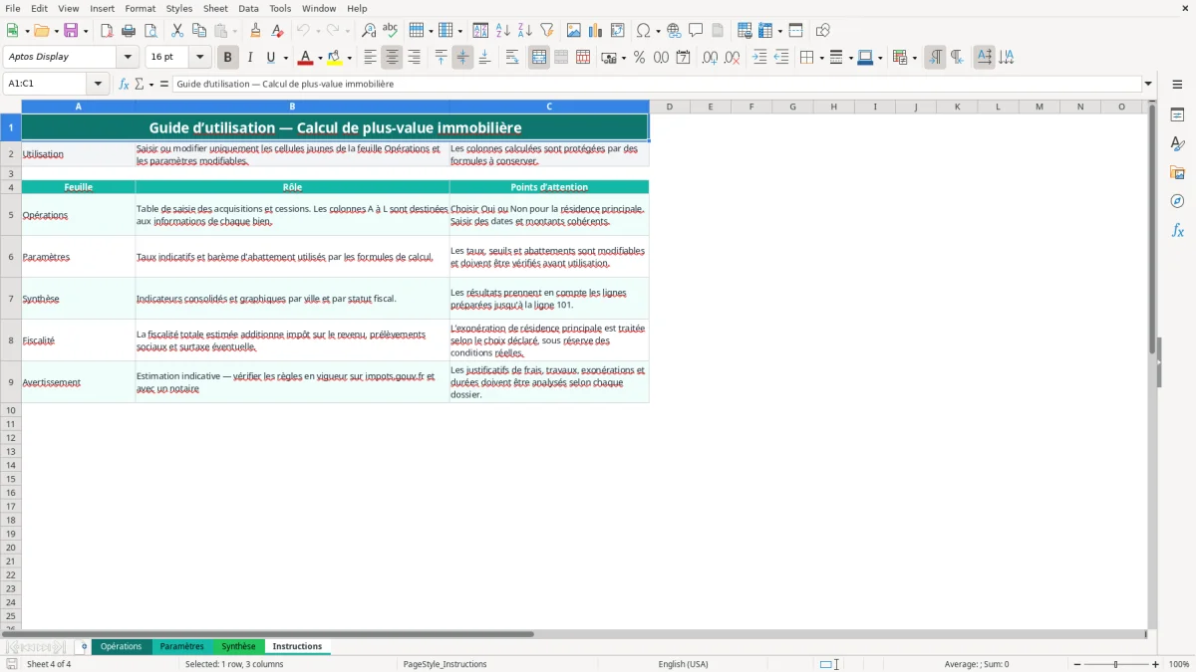The height and width of the screenshot is (672, 1196).
Task: Click the formula input line
Action: point(657,84)
